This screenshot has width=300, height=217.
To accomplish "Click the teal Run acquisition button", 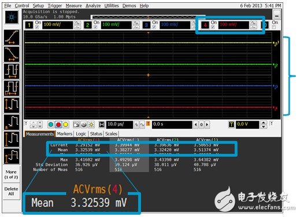I will pyautogui.click(x=51, y=125).
